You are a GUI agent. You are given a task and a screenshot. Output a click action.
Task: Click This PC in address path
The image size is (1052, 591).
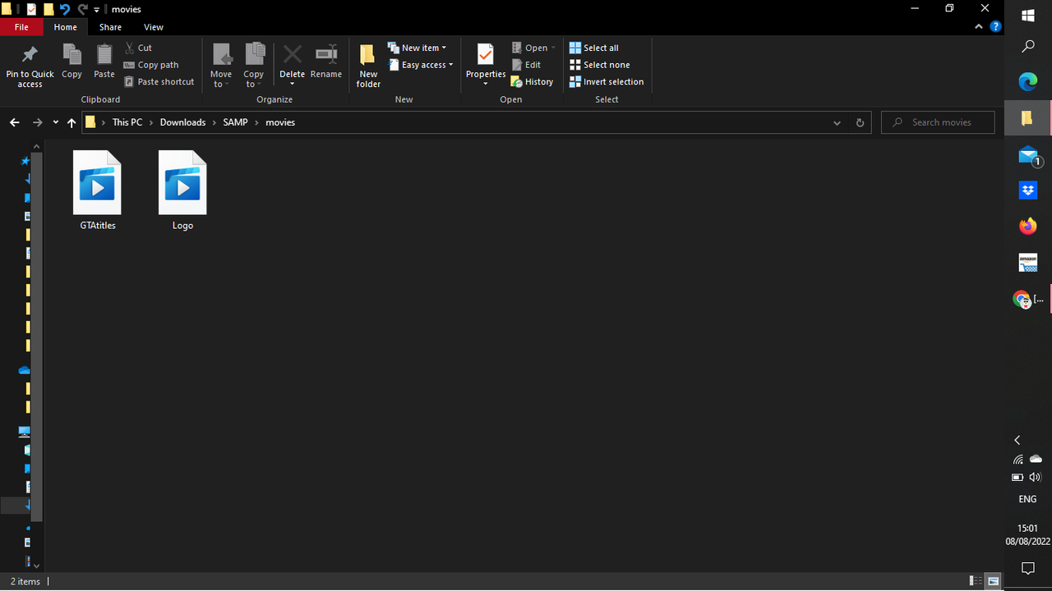(x=127, y=122)
